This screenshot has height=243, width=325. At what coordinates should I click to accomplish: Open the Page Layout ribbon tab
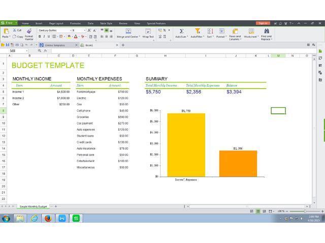(56, 23)
